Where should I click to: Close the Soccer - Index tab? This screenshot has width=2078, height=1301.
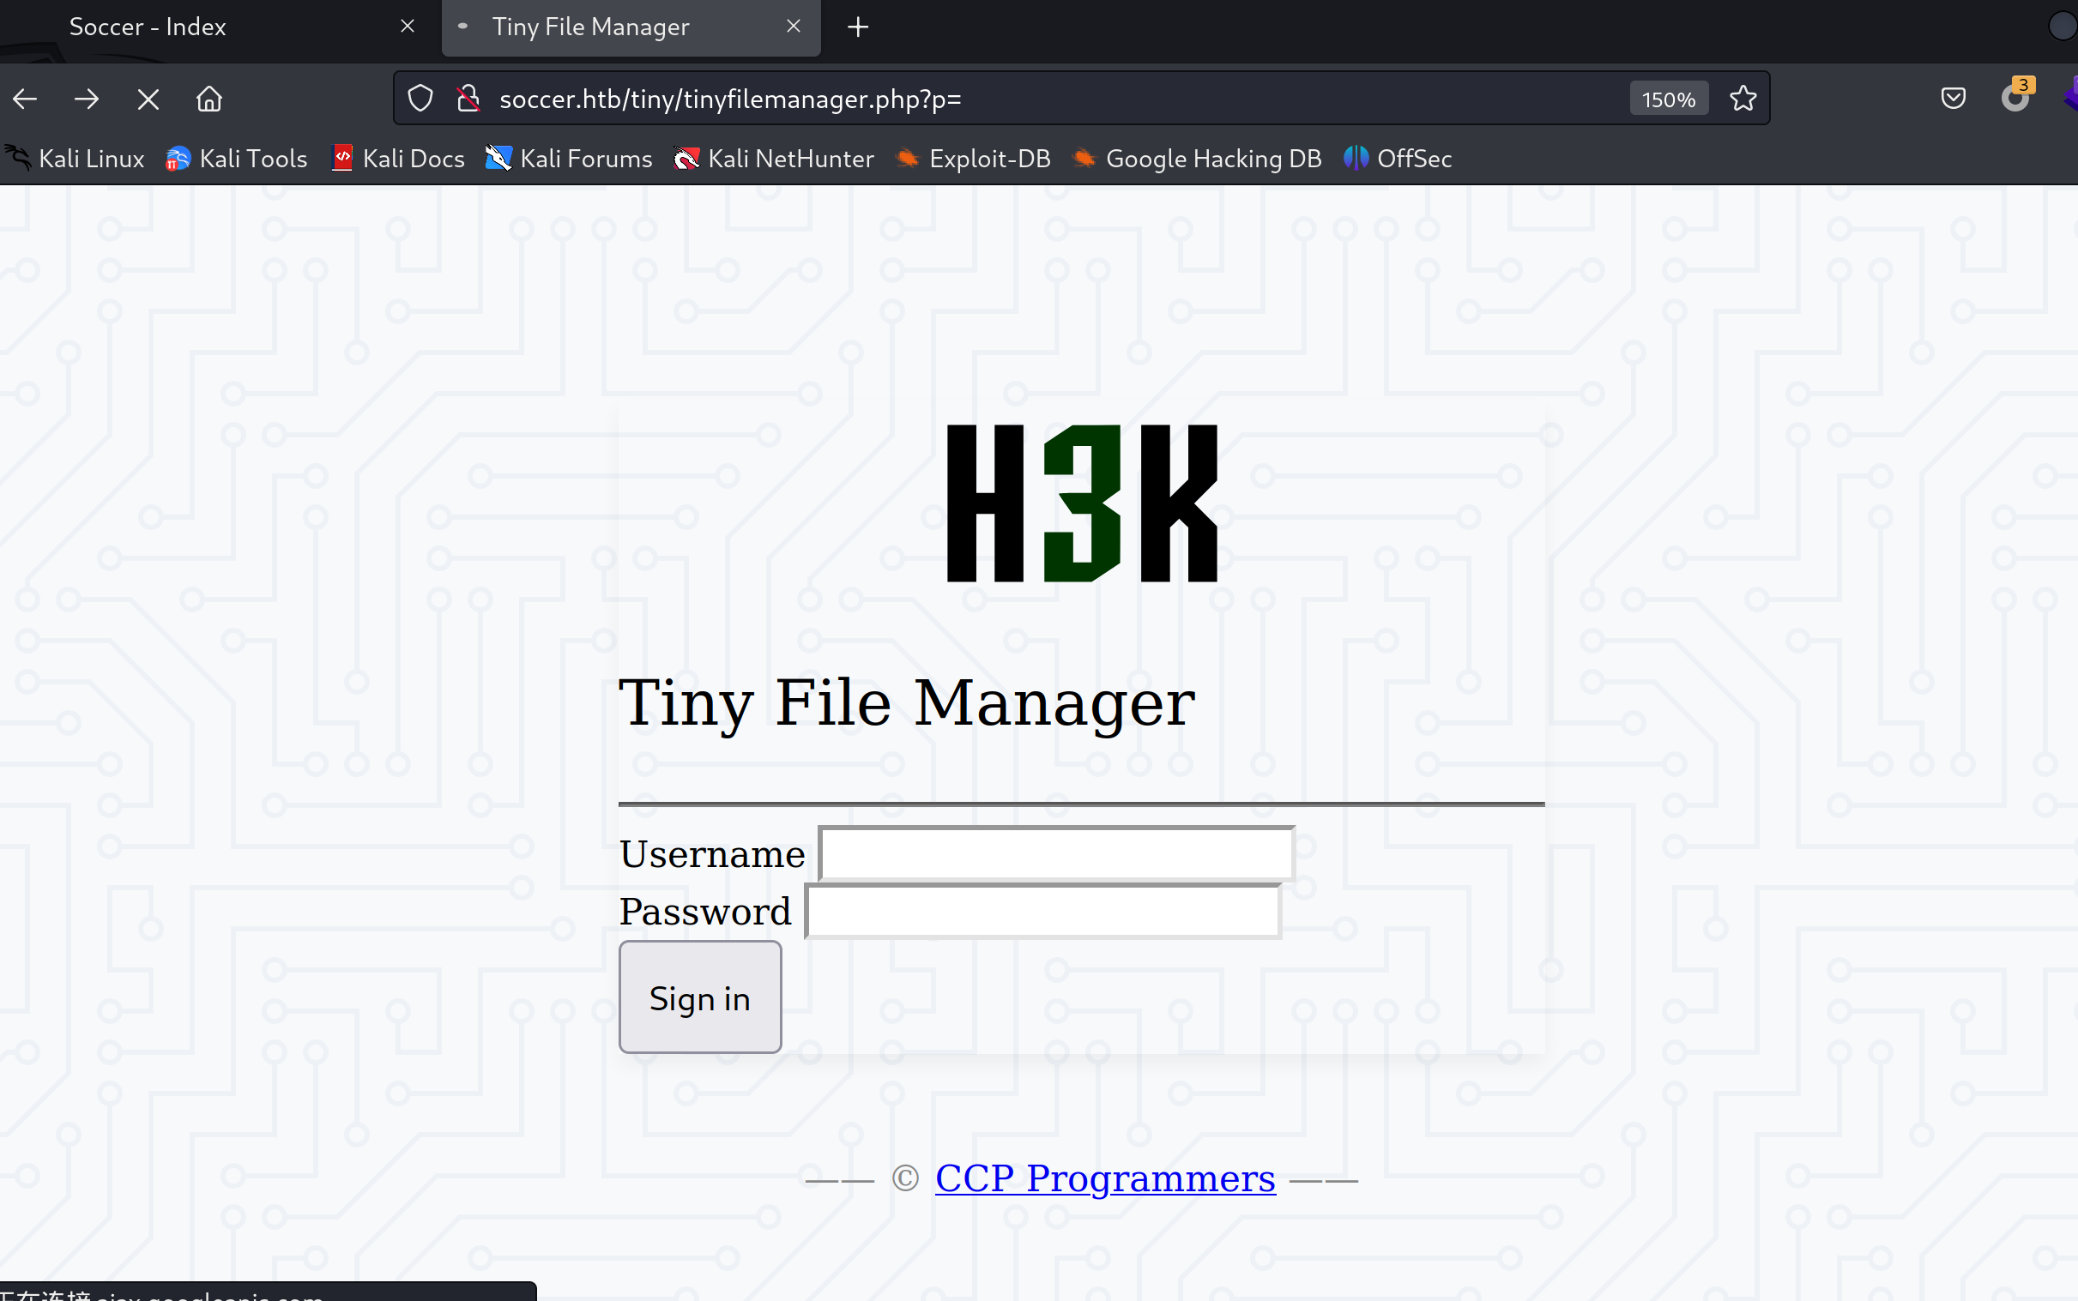408,27
